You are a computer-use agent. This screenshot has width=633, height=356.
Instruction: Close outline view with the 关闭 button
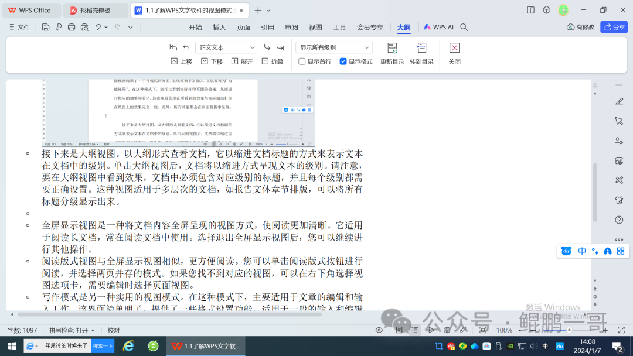[455, 53]
